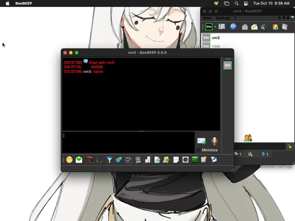The height and width of the screenshot is (221, 295).
Task: Send the message with envelope arrow button
Action: click(202, 141)
